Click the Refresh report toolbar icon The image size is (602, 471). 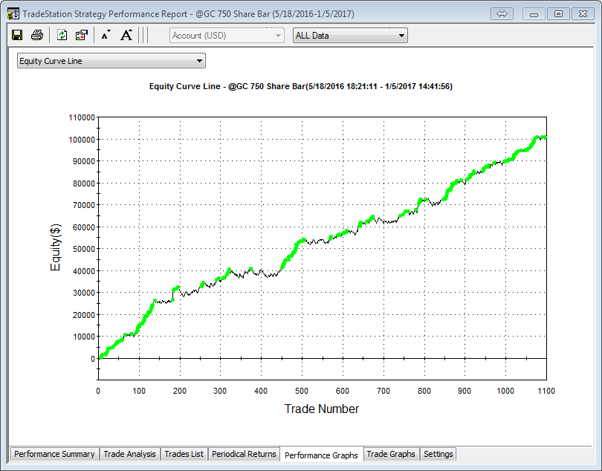click(x=62, y=35)
